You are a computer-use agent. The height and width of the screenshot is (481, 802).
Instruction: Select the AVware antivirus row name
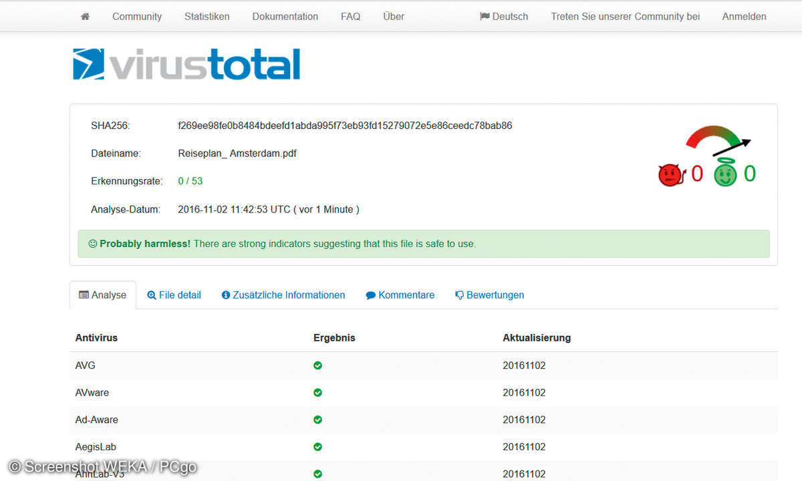[x=92, y=393]
